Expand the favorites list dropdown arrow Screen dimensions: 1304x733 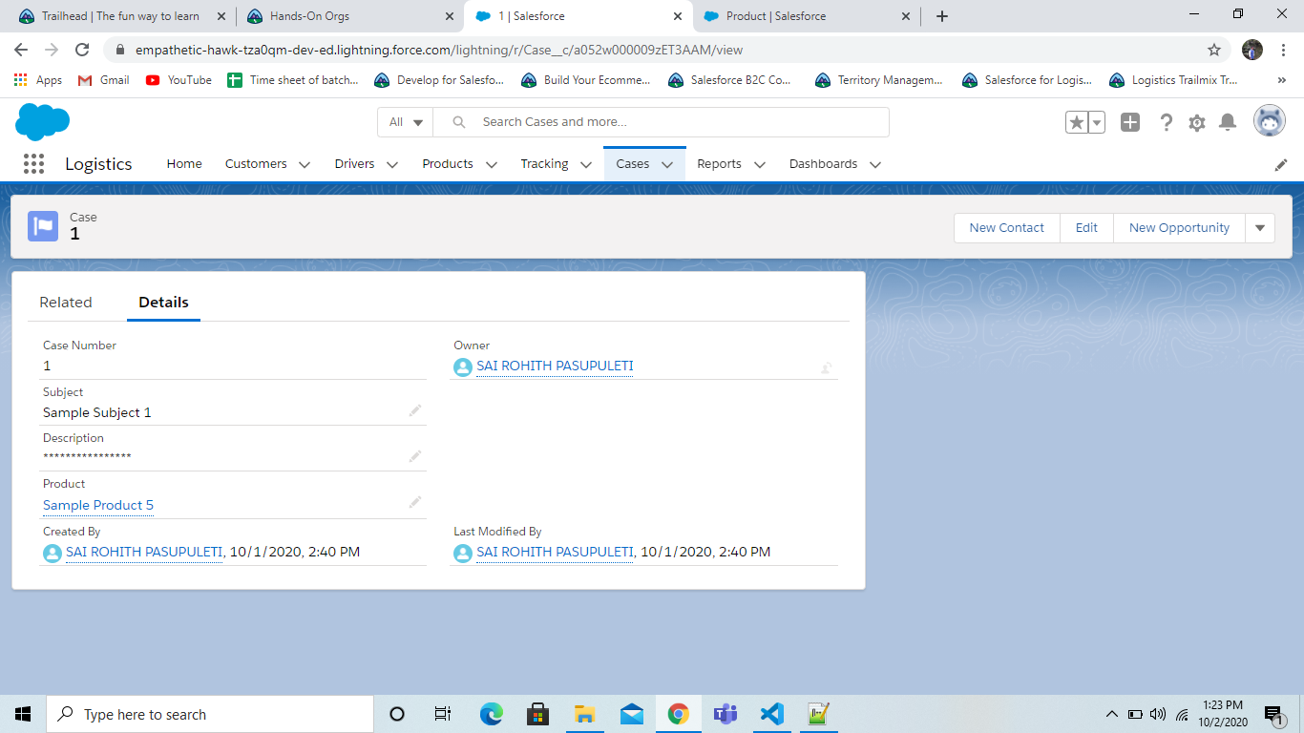click(x=1097, y=122)
